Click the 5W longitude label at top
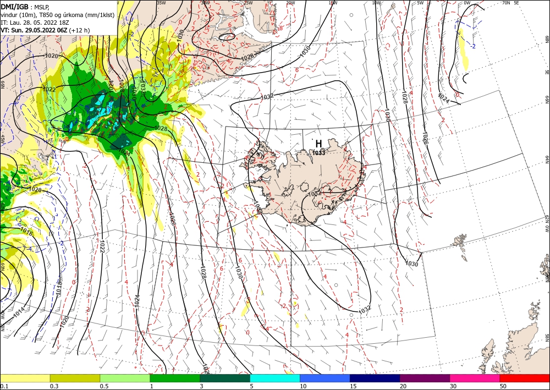 coord(421,3)
